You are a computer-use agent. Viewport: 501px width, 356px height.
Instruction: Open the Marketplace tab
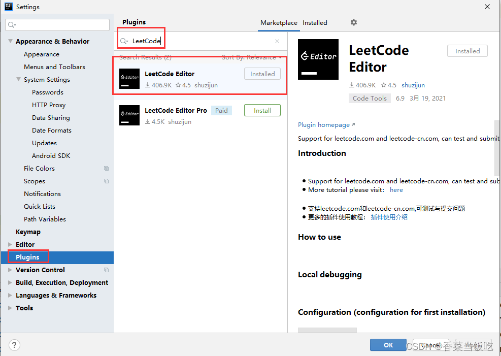279,22
